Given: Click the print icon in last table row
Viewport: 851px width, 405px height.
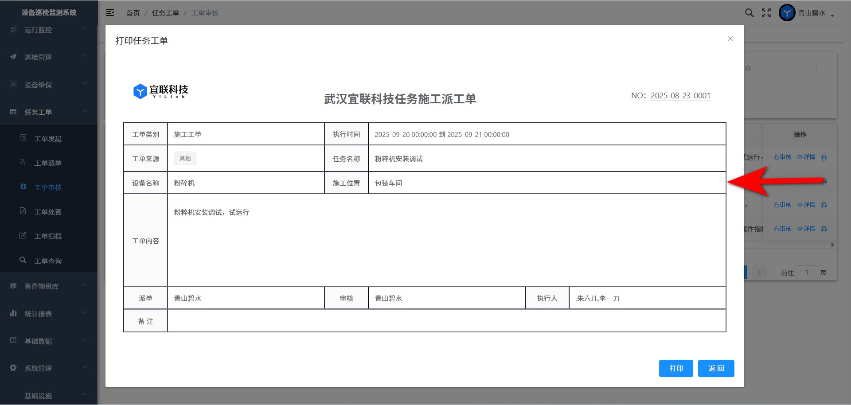Looking at the screenshot, I should (824, 229).
